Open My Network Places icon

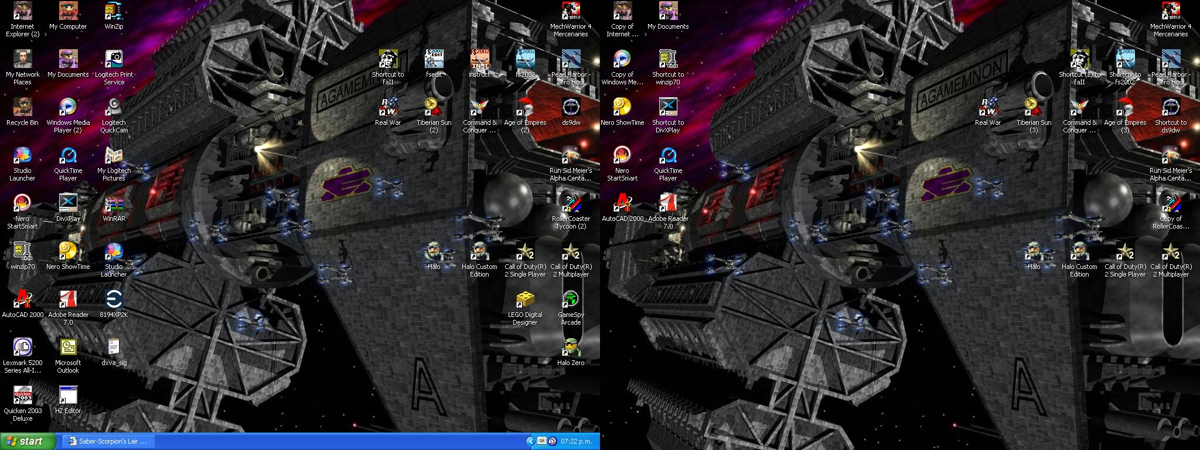point(22,68)
